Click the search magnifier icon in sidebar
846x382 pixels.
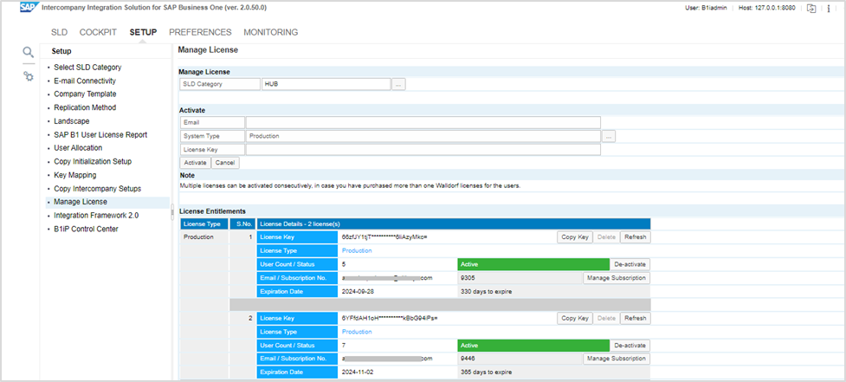coord(29,53)
